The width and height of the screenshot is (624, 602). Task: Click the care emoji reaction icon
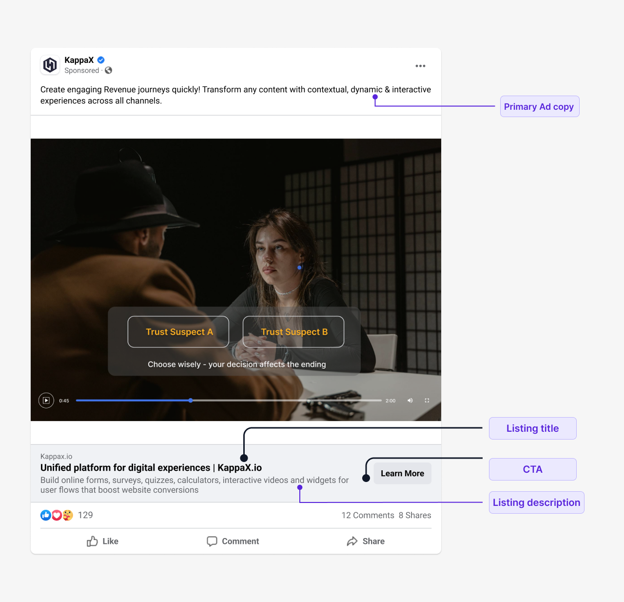click(68, 515)
